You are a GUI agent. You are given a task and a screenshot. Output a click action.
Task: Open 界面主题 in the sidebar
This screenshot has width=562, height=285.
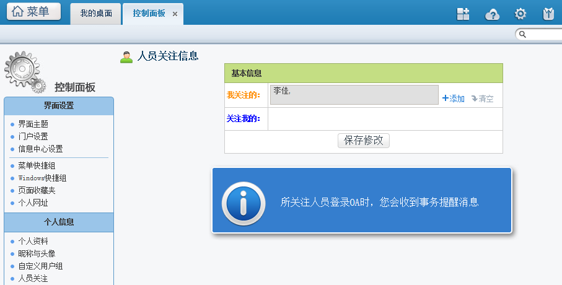[33, 124]
